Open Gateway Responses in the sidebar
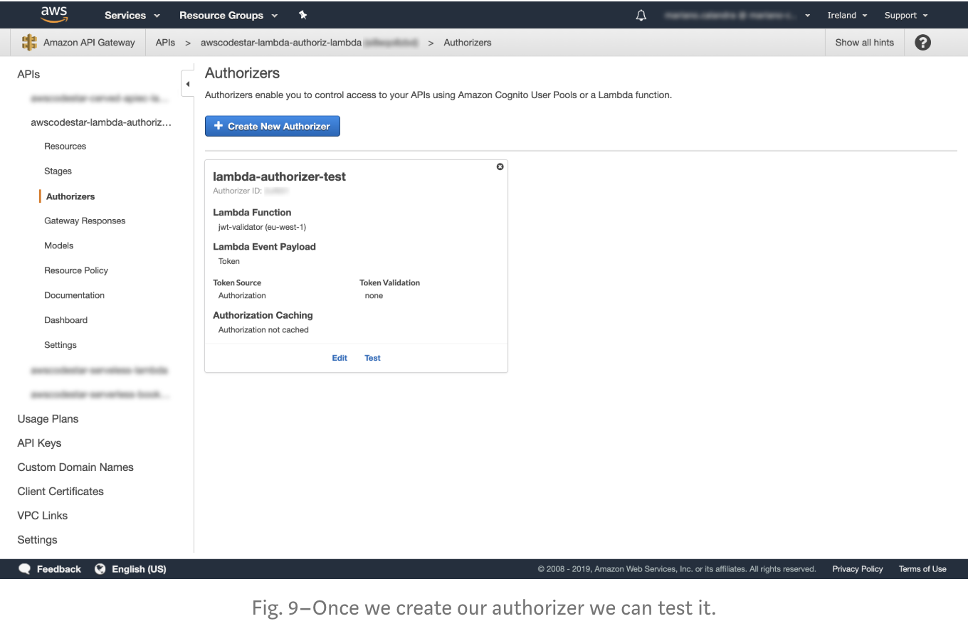Viewport: 968px width, 636px height. coord(85,221)
